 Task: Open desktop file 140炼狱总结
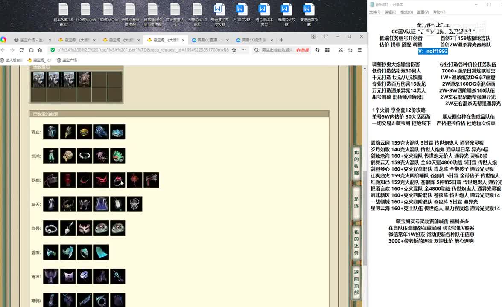[85, 13]
